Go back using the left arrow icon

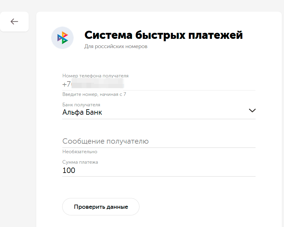click(x=14, y=22)
